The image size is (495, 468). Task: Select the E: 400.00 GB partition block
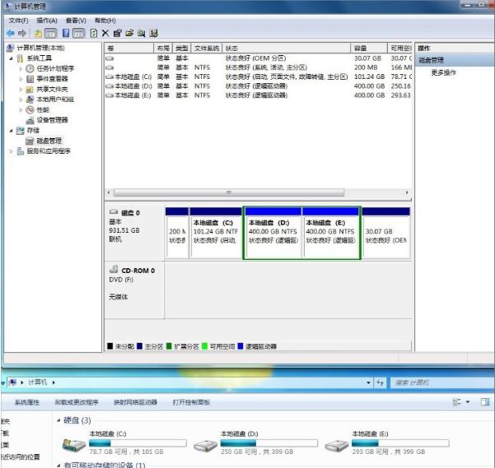[x=331, y=234]
